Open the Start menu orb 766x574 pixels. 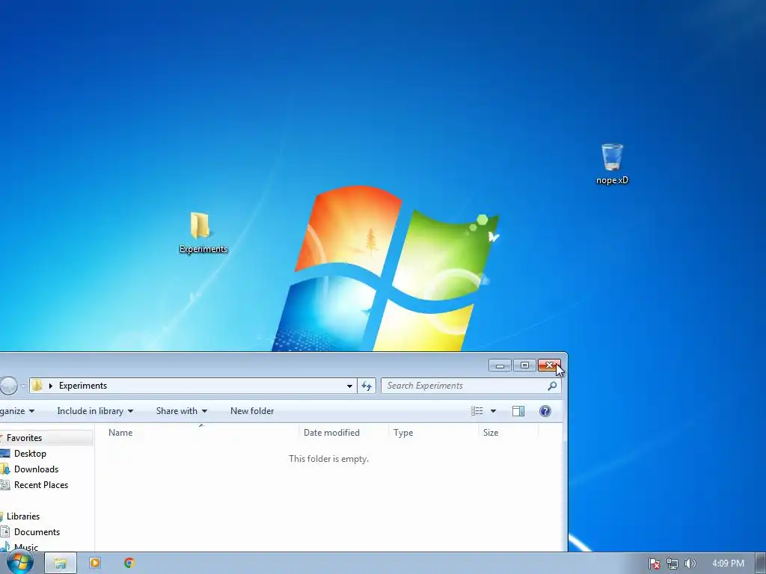coord(19,562)
